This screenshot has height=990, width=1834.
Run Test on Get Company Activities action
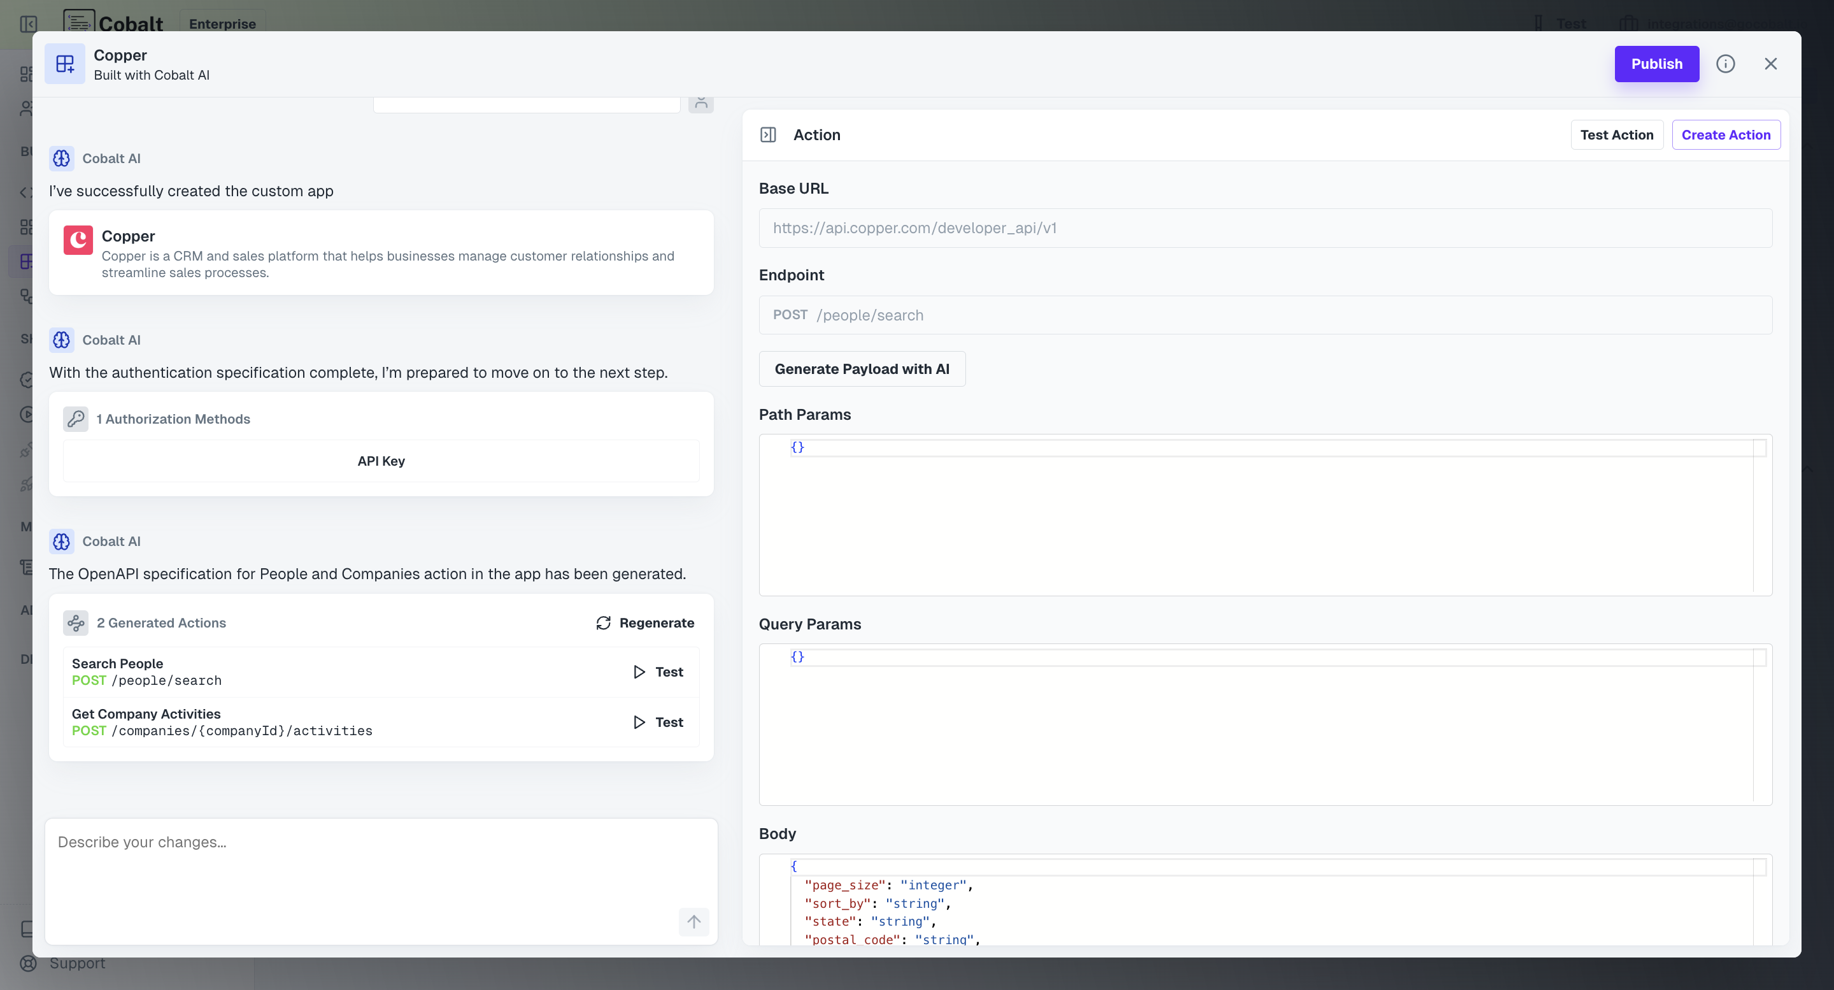tap(657, 722)
